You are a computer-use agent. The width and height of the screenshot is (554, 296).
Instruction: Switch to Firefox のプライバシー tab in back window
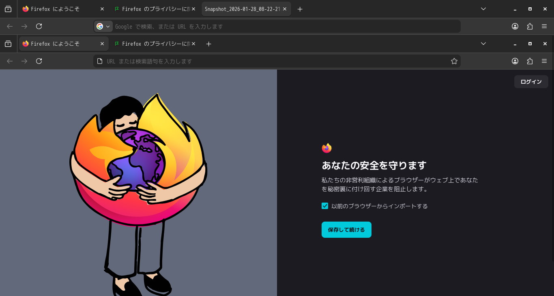[155, 9]
